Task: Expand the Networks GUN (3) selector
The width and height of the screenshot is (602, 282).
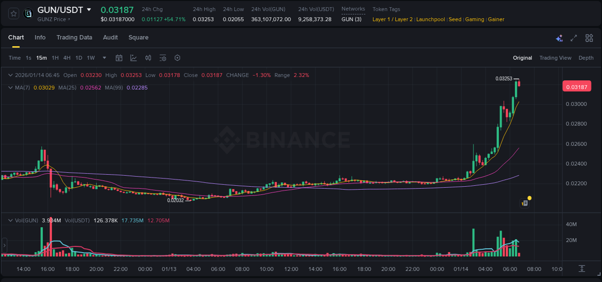Action: click(x=352, y=19)
